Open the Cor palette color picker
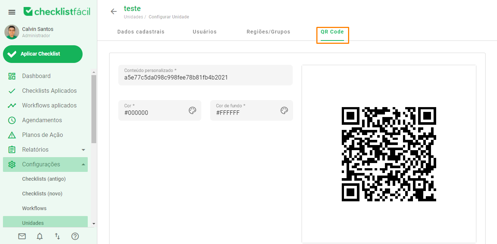The image size is (497, 244). 192,110
